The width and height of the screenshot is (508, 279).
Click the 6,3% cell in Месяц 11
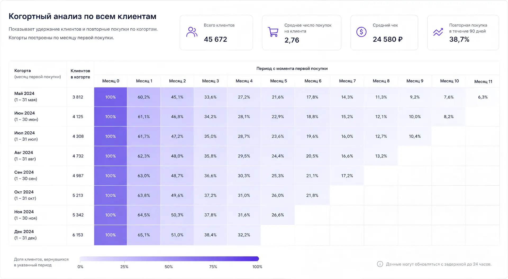[x=483, y=97]
